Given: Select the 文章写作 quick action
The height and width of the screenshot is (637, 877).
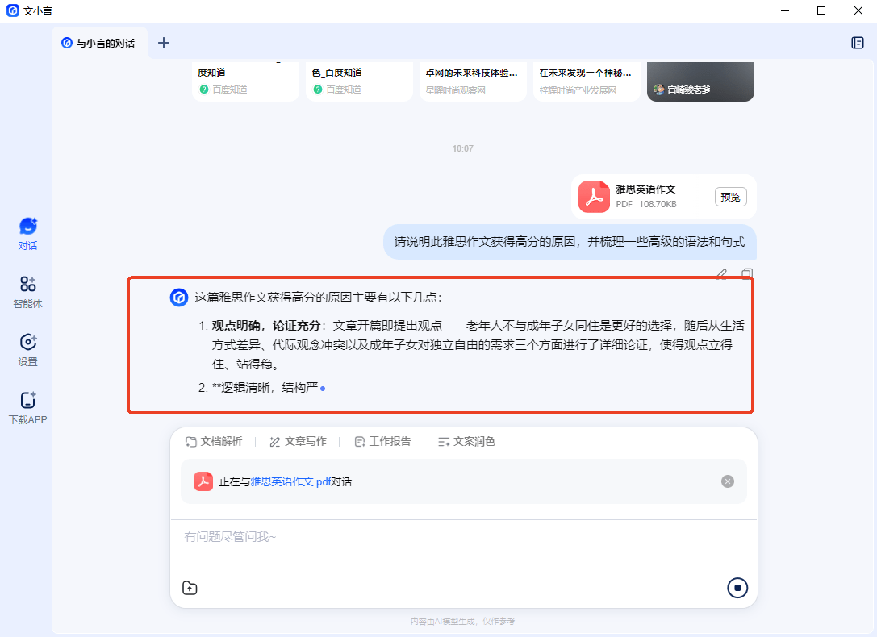Looking at the screenshot, I should pos(298,441).
